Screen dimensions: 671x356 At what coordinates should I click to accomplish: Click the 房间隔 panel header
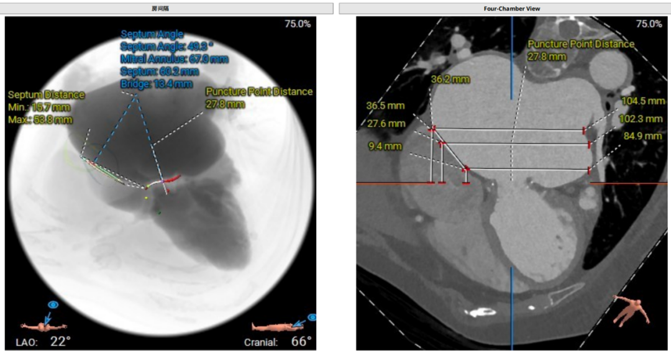point(167,8)
